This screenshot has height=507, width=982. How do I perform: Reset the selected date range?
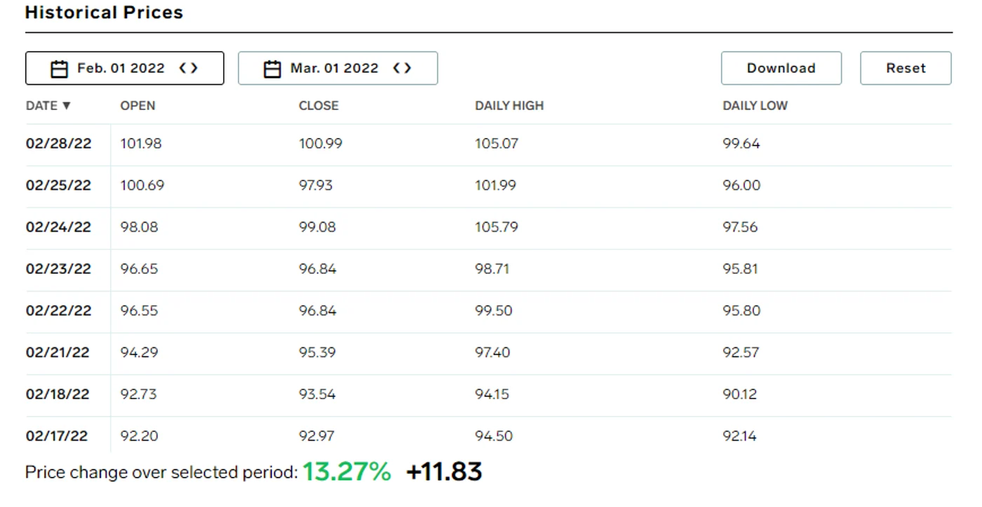[x=906, y=68]
